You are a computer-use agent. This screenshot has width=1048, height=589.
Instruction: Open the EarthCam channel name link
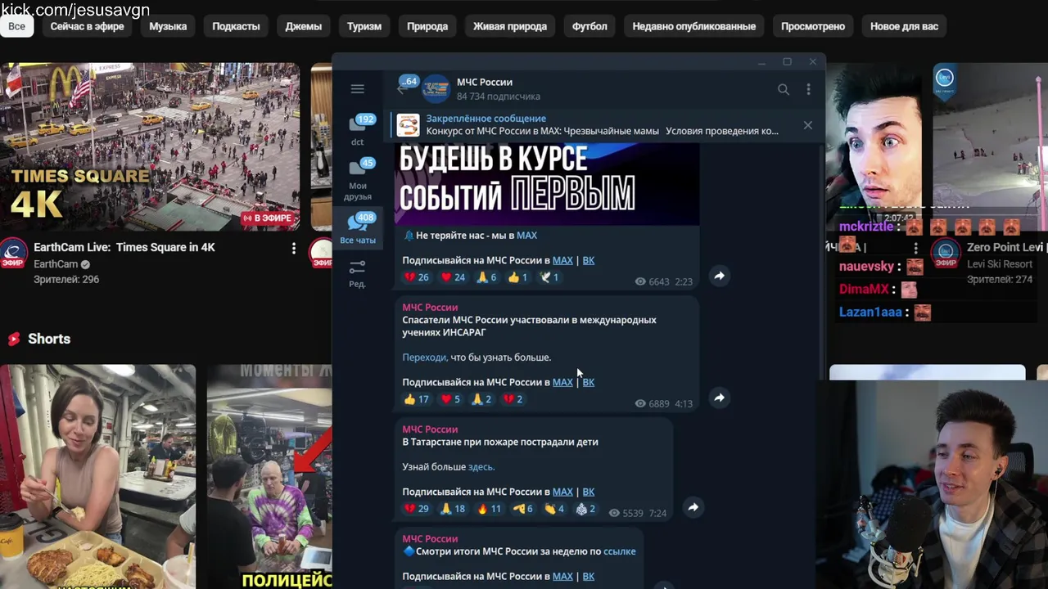pyautogui.click(x=56, y=264)
